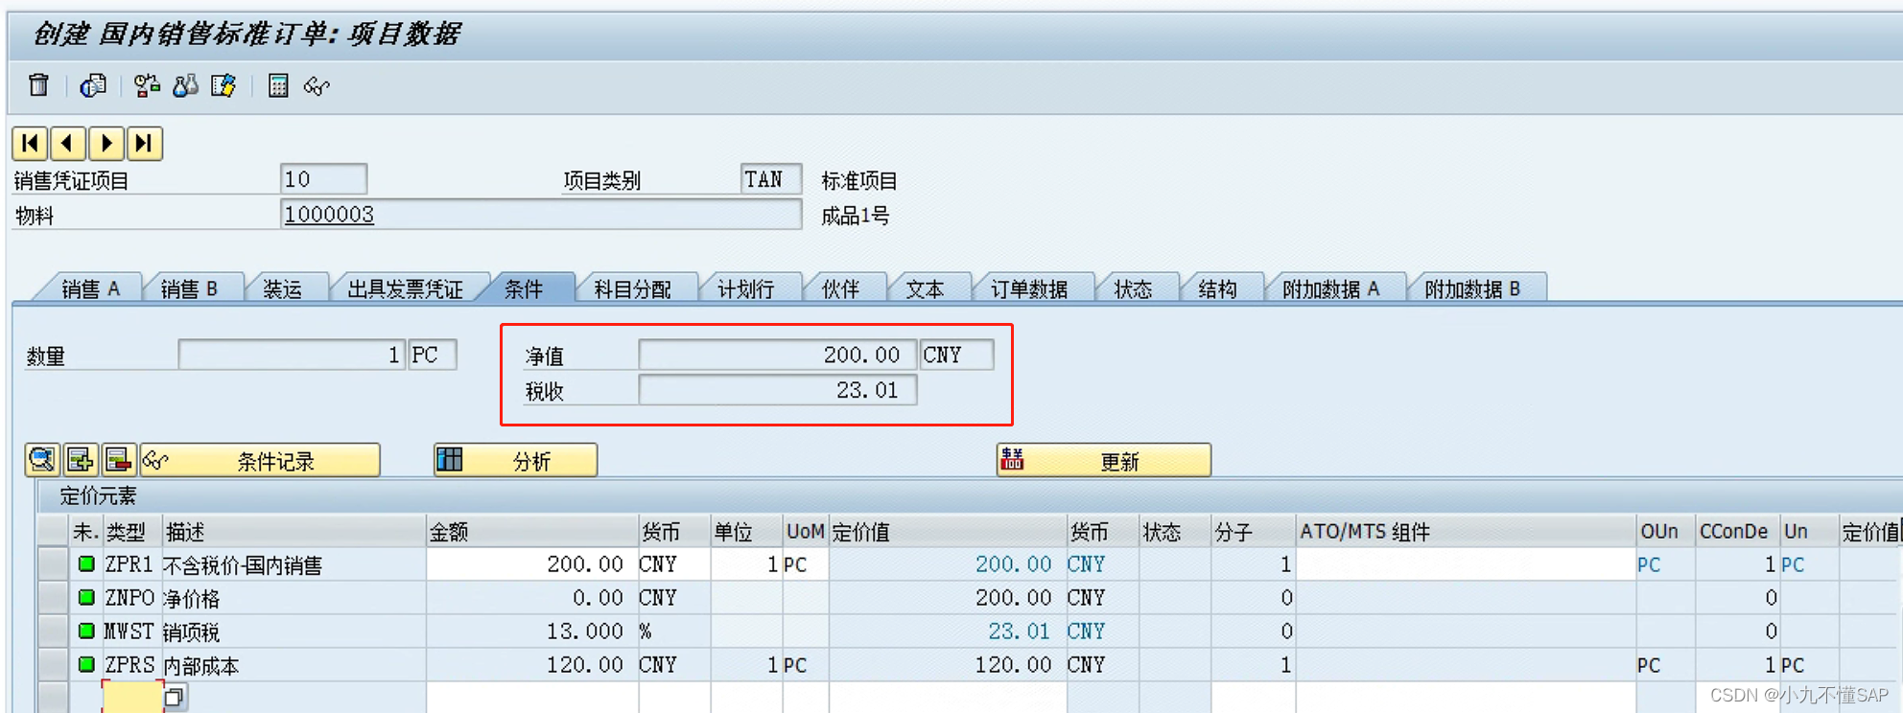Select the ZPRS row selector

pos(52,664)
